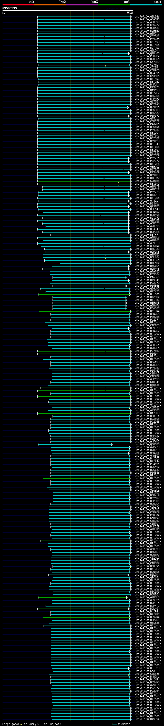
Task: Select hit label UniRef100_P25469
Action: (x=147, y=173)
